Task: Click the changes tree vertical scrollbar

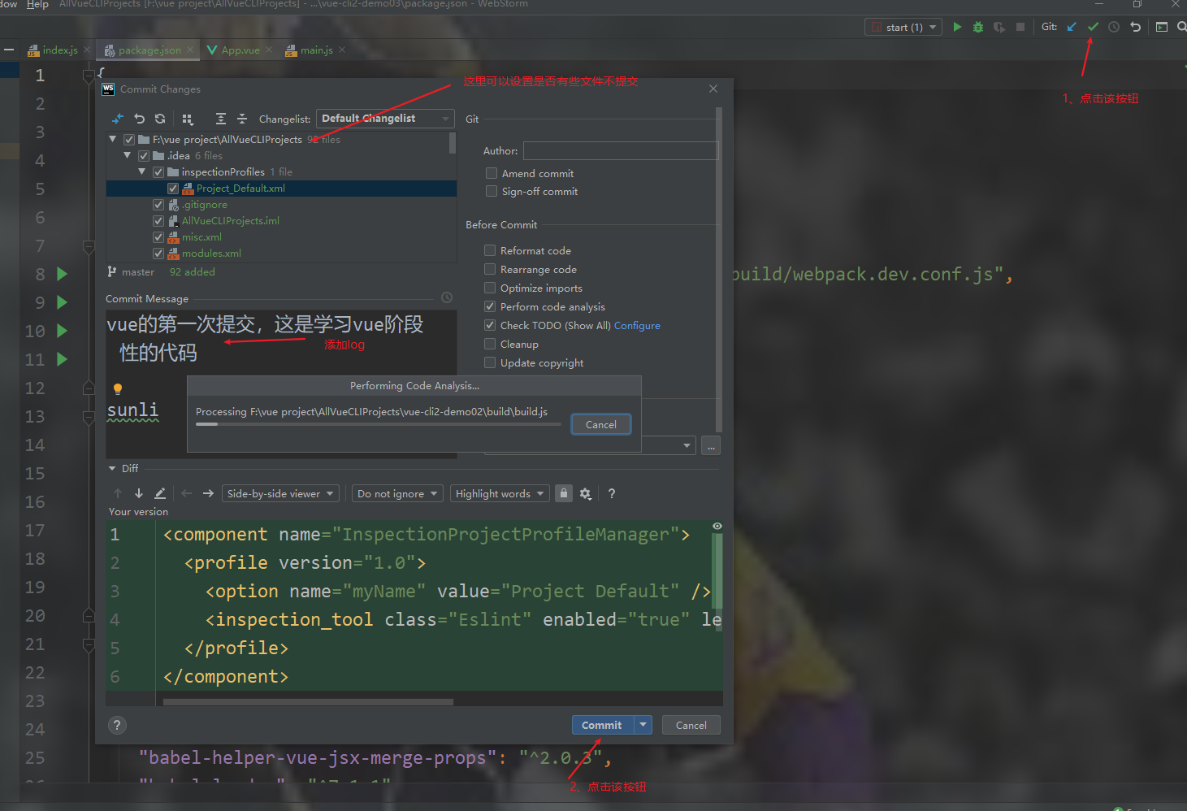Action: click(x=453, y=144)
